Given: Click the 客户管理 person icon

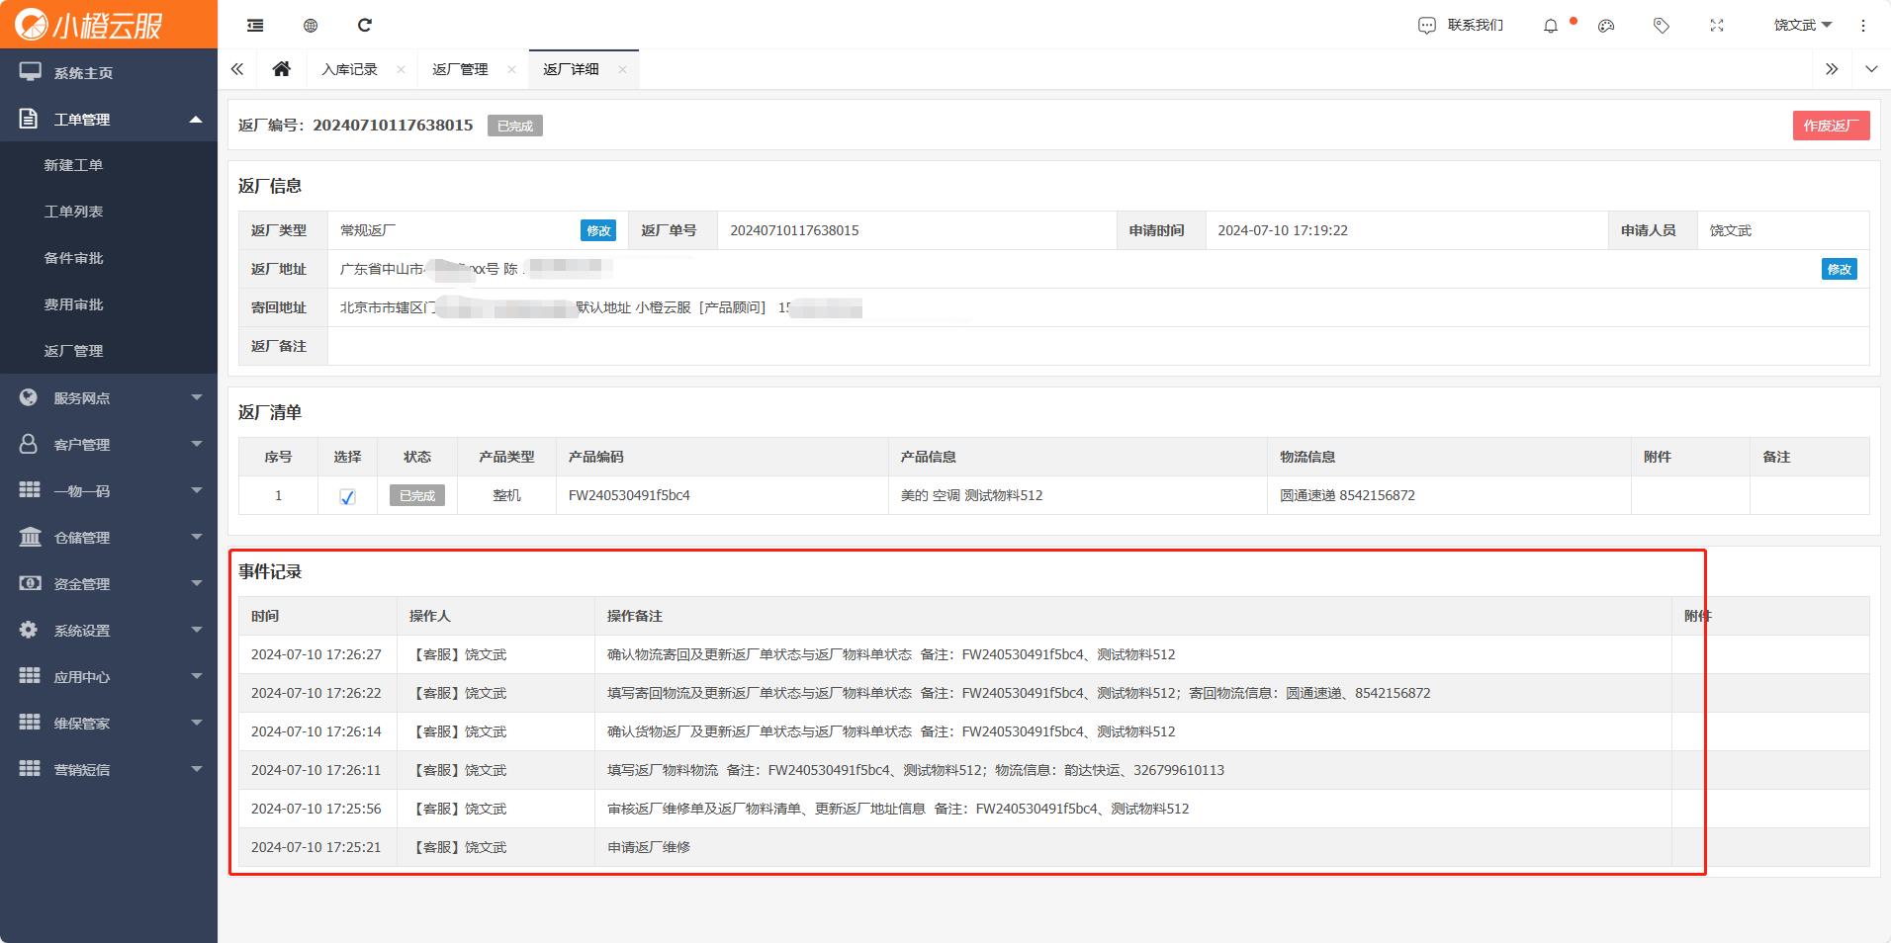Looking at the screenshot, I should click(x=29, y=444).
